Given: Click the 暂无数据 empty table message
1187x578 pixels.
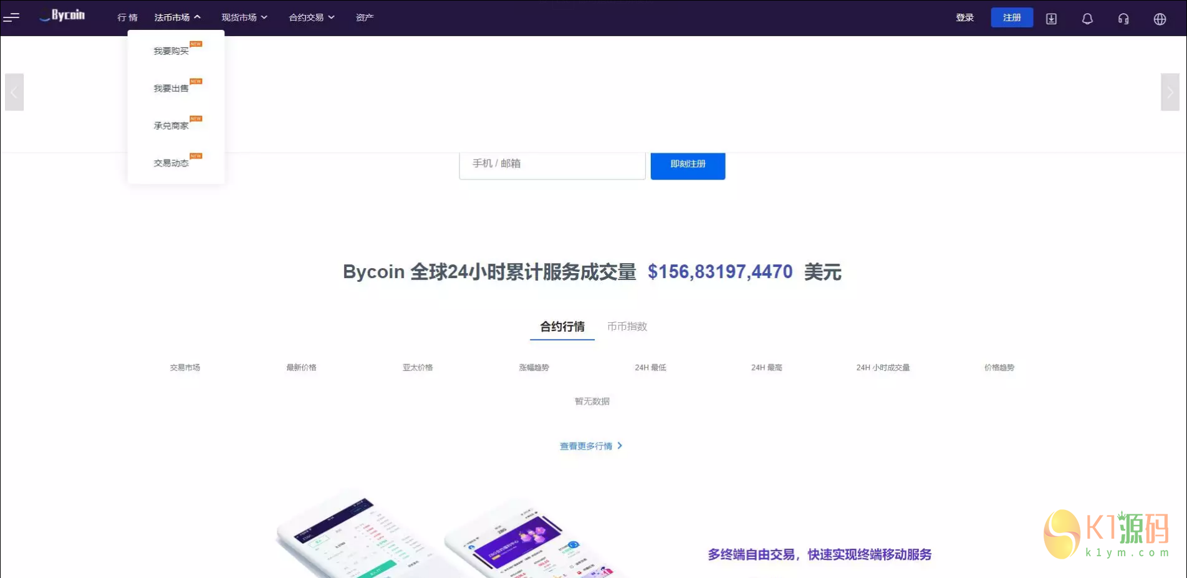Looking at the screenshot, I should coord(592,402).
